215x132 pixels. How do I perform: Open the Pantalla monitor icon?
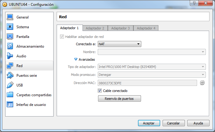10,37
